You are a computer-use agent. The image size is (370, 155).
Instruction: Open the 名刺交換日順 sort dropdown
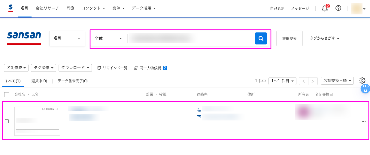pos(337,81)
